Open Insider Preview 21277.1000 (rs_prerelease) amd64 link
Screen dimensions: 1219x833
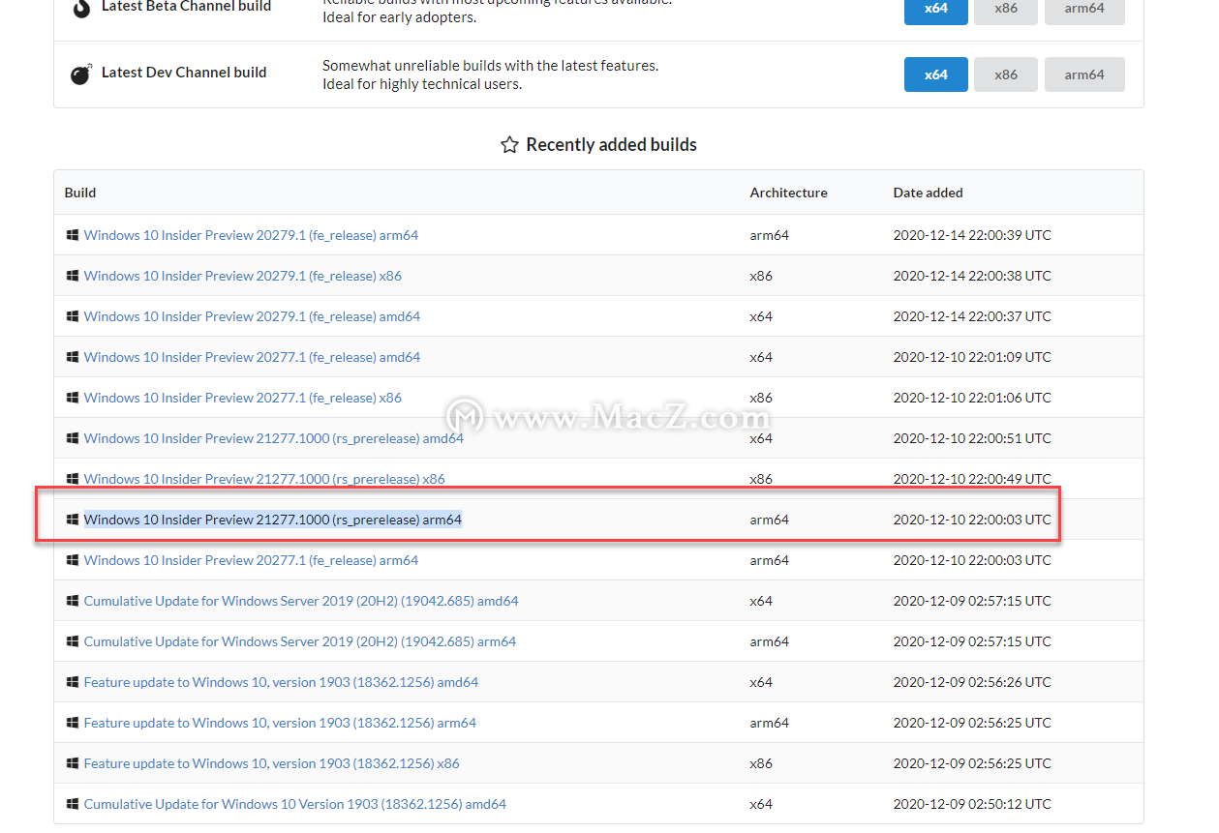274,438
